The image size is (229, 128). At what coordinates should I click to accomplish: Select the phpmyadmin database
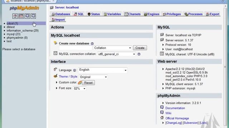17,38
